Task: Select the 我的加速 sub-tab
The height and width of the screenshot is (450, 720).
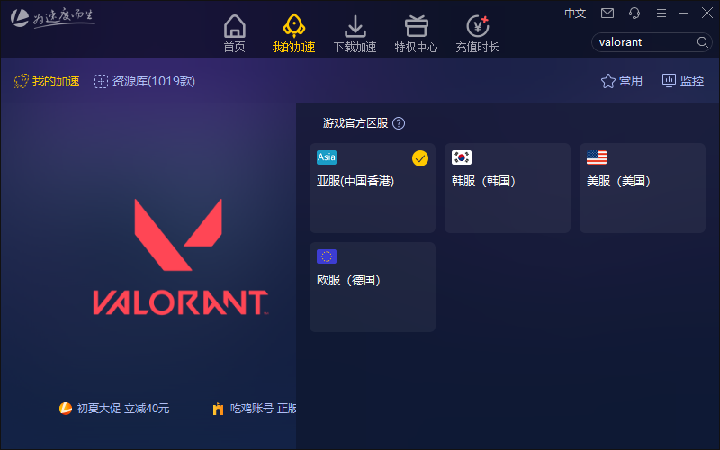Action: [47, 81]
